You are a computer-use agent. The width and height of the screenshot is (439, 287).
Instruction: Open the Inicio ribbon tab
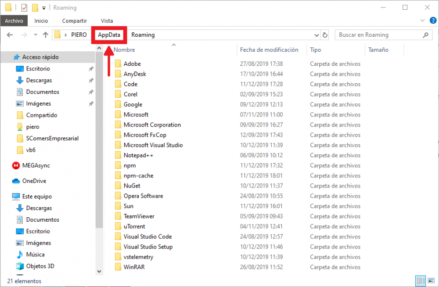[41, 21]
